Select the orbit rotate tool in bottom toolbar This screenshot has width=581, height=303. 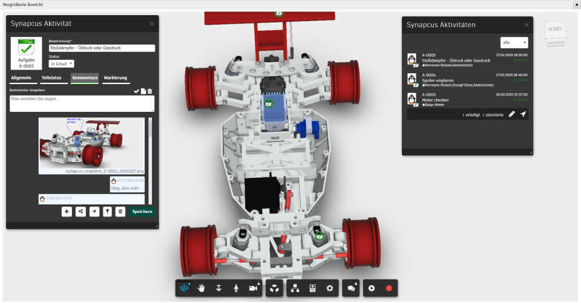click(x=184, y=288)
